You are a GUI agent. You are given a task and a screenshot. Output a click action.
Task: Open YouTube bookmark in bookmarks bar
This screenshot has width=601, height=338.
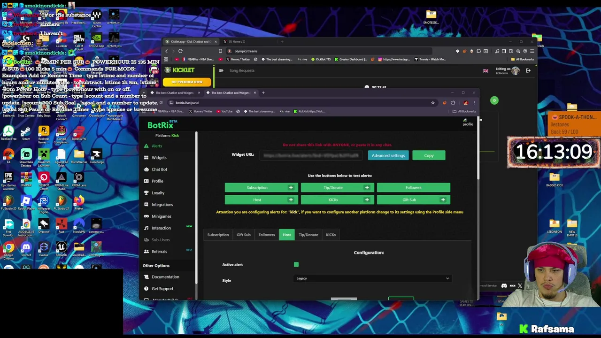click(x=224, y=112)
